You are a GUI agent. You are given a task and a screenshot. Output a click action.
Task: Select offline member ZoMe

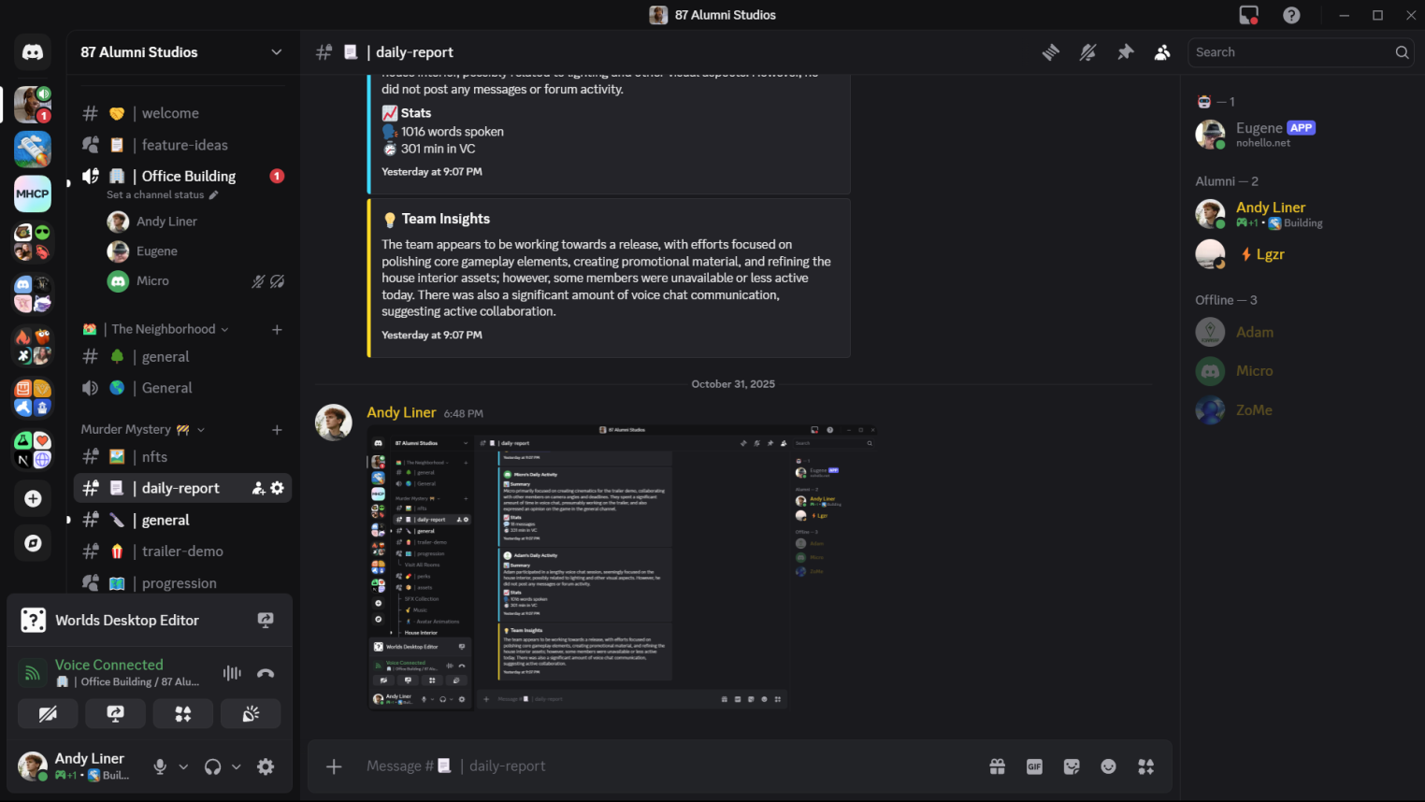tap(1302, 410)
